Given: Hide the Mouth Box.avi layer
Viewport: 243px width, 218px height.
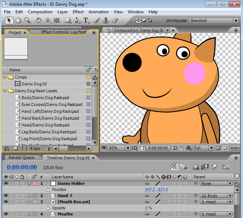Looking at the screenshot, I should tap(6, 202).
